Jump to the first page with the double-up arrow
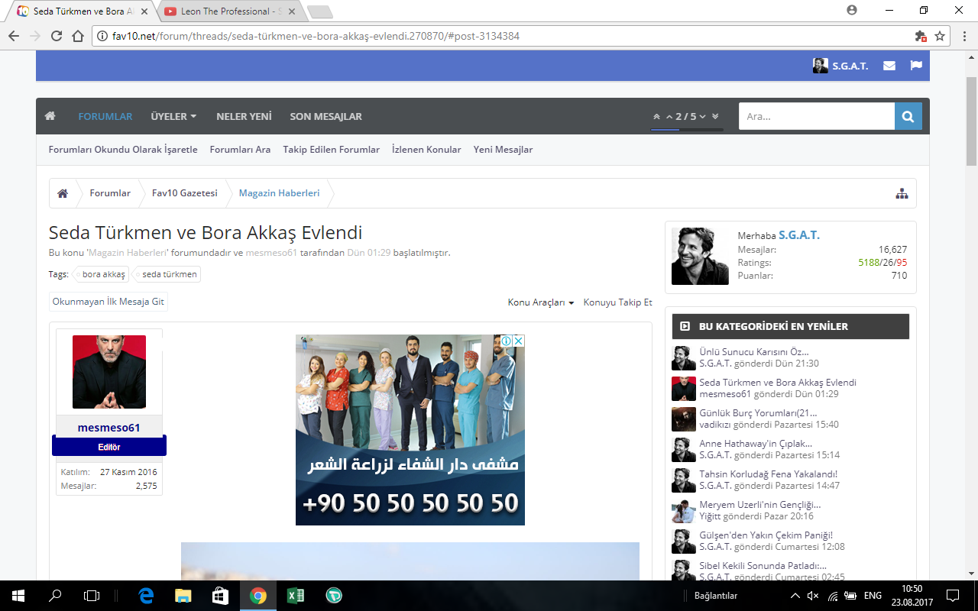Image resolution: width=978 pixels, height=611 pixels. (656, 117)
